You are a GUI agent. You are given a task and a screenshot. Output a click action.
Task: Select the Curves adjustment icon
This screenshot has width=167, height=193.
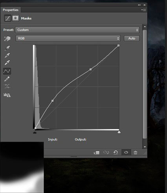[x=7, y=18]
